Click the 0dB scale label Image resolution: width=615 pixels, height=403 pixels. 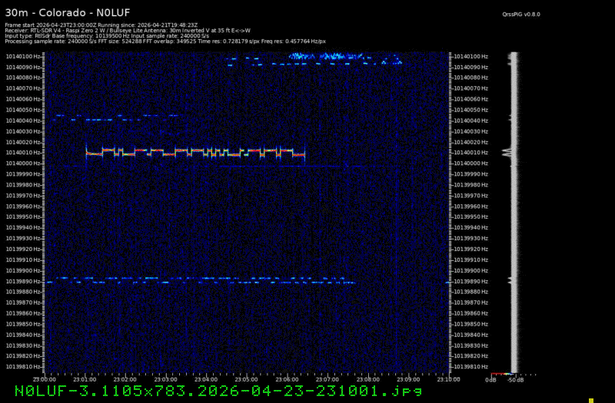pyautogui.click(x=490, y=380)
